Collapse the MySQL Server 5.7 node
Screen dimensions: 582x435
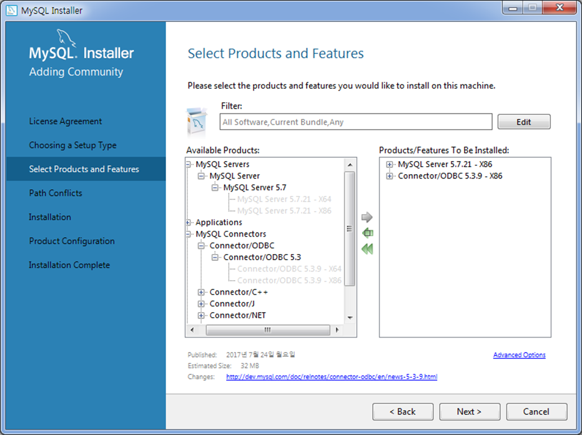215,188
